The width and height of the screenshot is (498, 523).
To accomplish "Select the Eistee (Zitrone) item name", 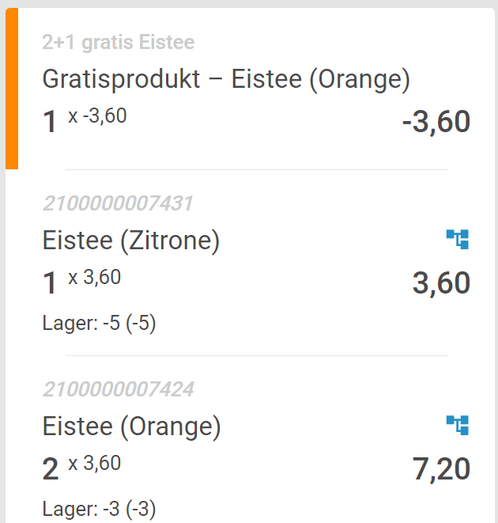I will click(130, 241).
